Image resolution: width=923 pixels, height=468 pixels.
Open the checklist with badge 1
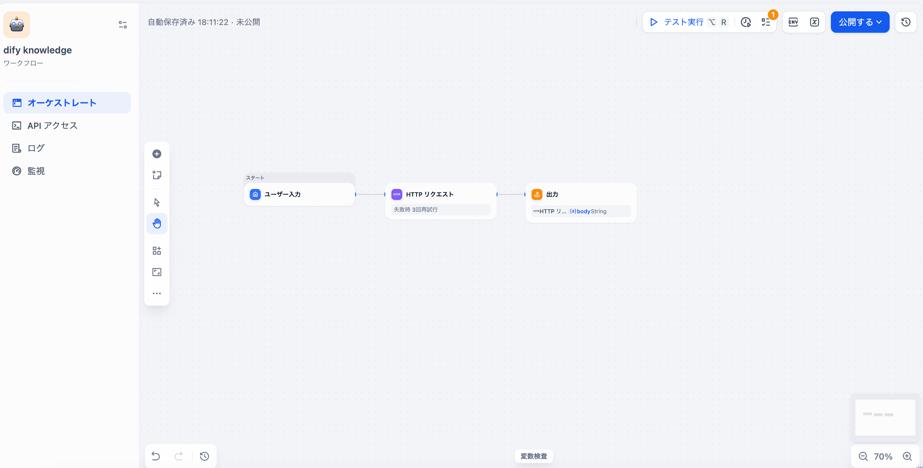tap(766, 22)
